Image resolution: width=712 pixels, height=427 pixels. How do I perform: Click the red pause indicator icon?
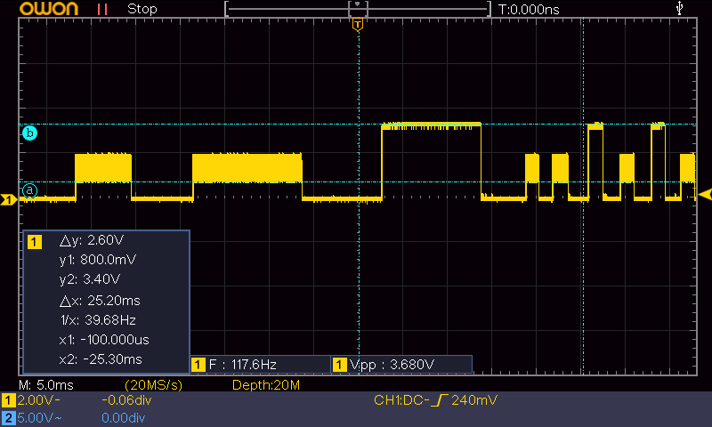tap(102, 9)
